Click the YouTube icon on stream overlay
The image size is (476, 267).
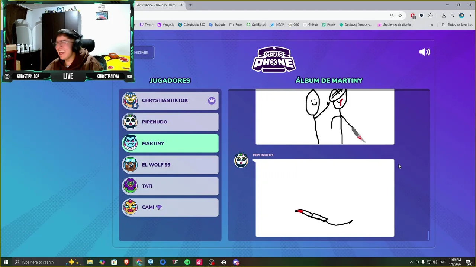[129, 76]
